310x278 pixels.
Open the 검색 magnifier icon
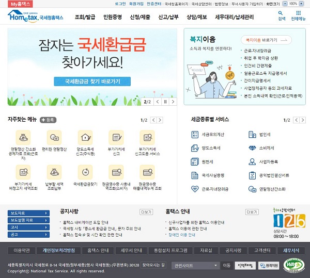point(280,13)
